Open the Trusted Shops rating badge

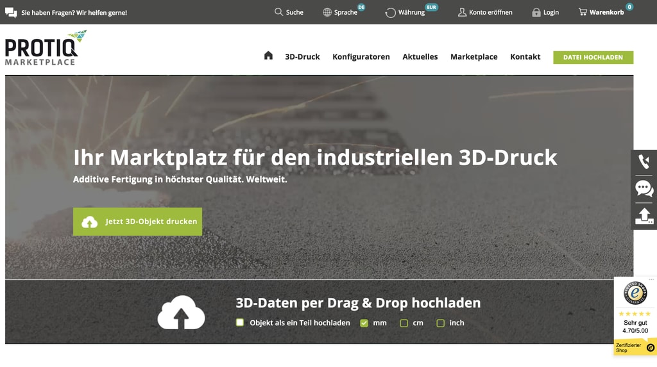[635, 314]
